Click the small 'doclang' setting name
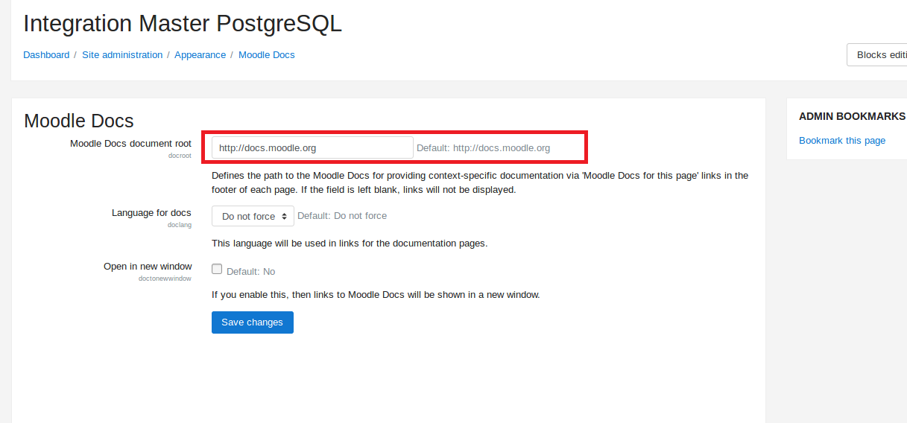The image size is (907, 423). [x=180, y=225]
